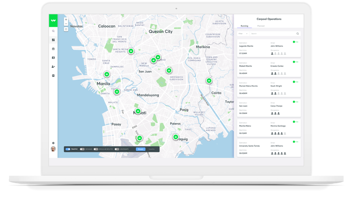Open the add-user icon in sidebar
This screenshot has width=355, height=201.
tap(53, 67)
